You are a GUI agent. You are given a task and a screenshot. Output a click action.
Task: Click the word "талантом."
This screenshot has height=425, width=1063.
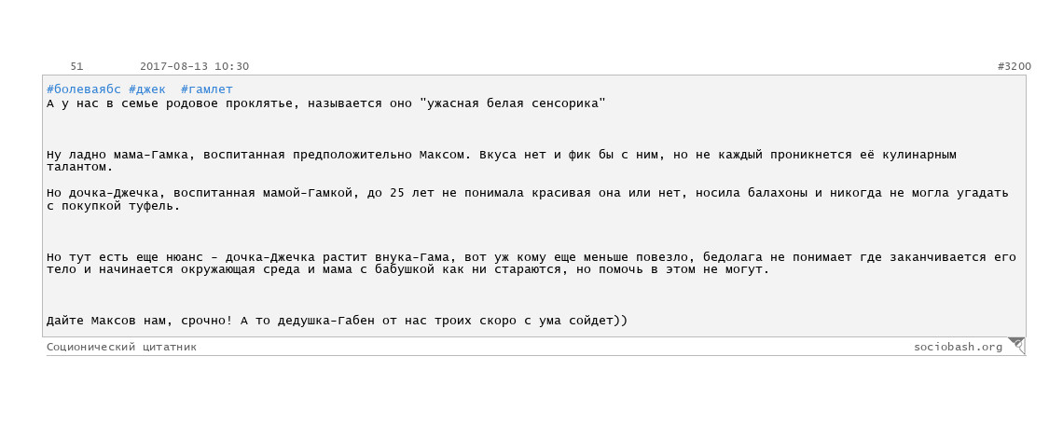pos(80,167)
